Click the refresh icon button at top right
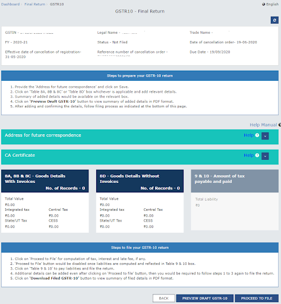Image resolution: width=281 pixels, height=304 pixels. [274, 20]
